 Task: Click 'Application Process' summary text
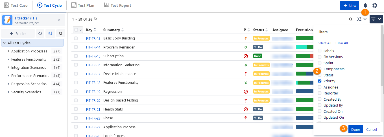[x=119, y=127]
